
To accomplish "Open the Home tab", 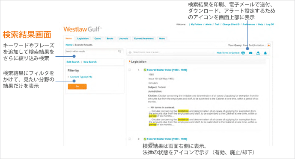I will pos(69,39).
